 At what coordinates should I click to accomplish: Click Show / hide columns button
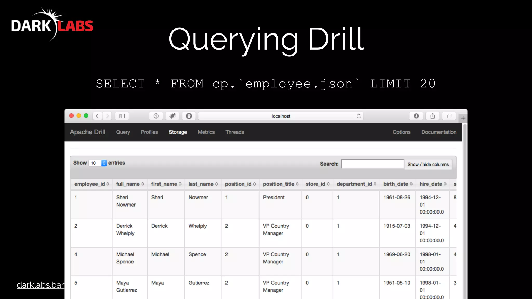[x=428, y=164]
